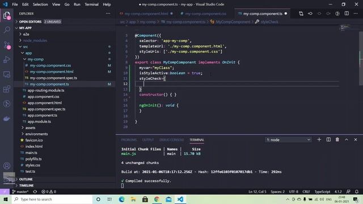Screen dimensions: 363x204
Task: Collapse the src folder
Action: click(26, 46)
